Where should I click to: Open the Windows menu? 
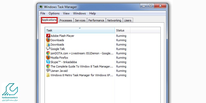(x=79, y=13)
